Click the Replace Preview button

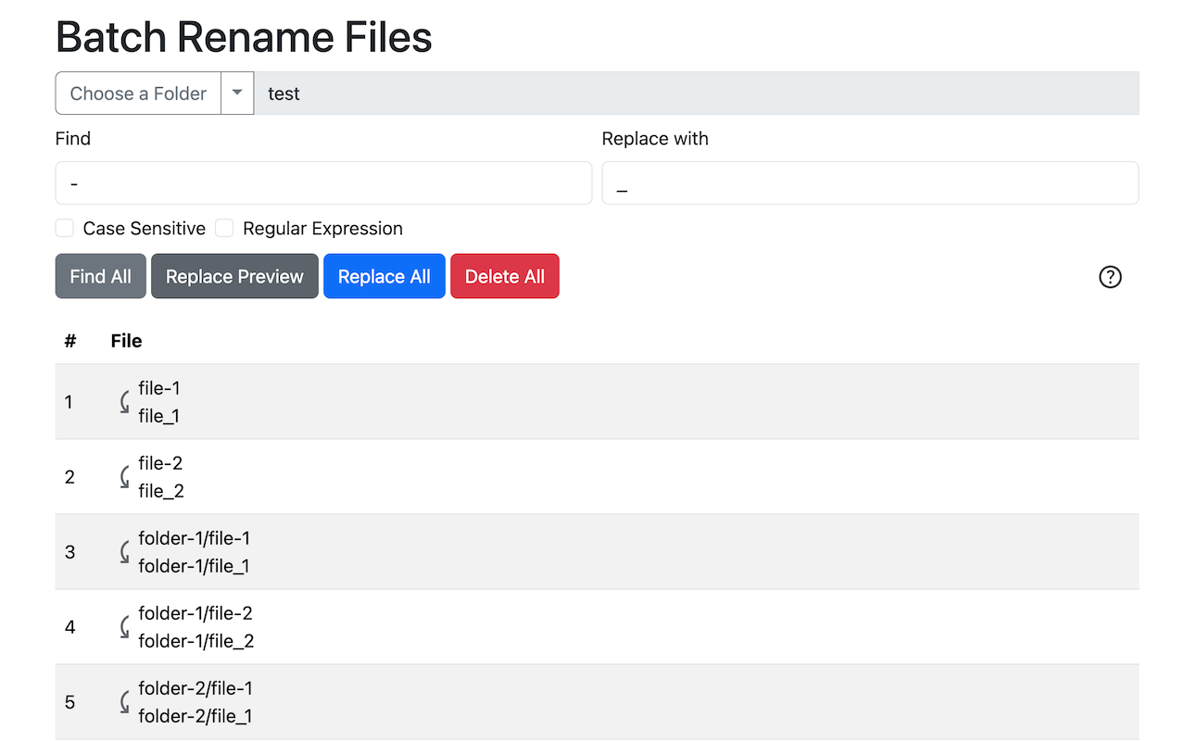coord(234,277)
